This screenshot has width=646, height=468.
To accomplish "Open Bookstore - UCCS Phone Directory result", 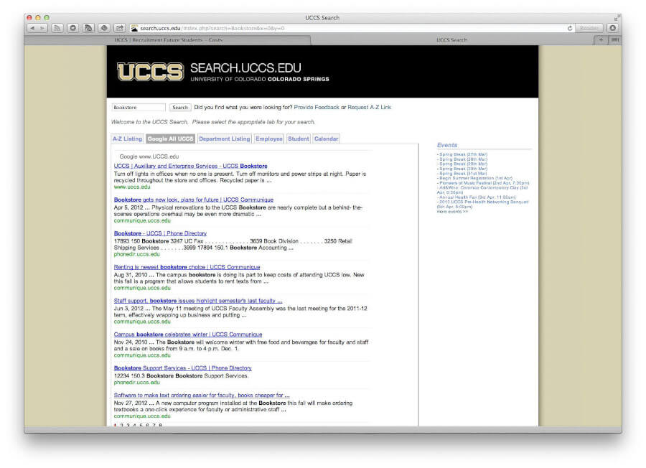I will point(160,233).
